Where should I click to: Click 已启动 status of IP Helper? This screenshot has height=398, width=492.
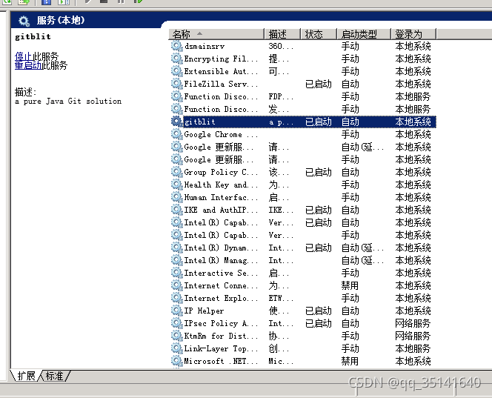tap(318, 311)
